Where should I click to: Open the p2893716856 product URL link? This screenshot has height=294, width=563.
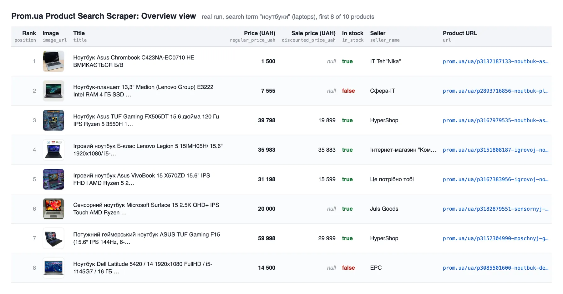[495, 91]
